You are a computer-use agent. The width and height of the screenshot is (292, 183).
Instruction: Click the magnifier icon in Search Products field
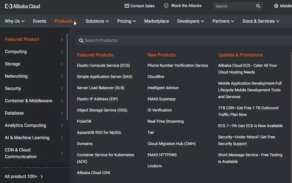point(81,41)
